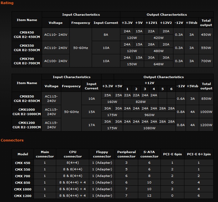
Task: Click the CMX 700 model row label
Action: coord(23,176)
